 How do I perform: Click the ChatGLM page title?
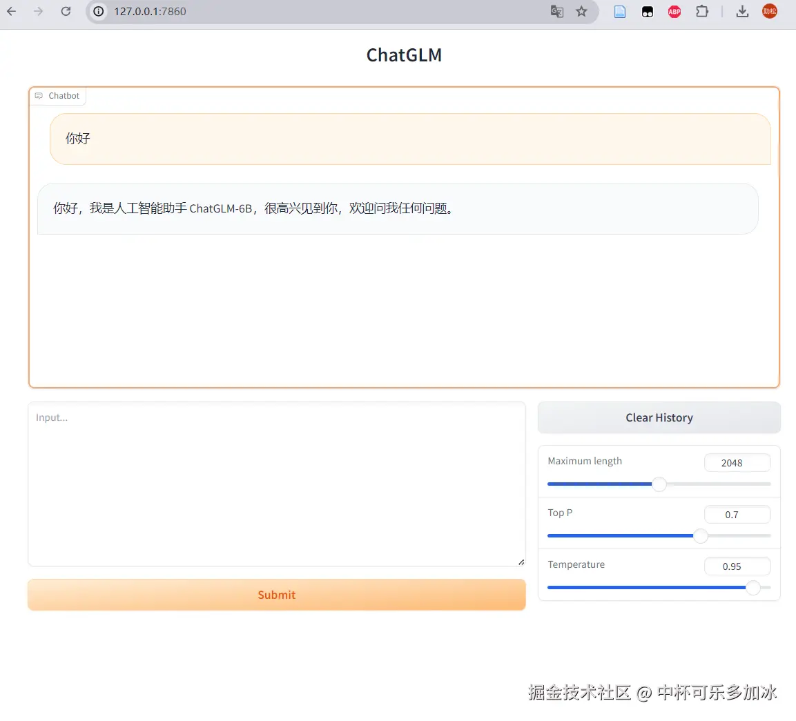click(x=404, y=55)
